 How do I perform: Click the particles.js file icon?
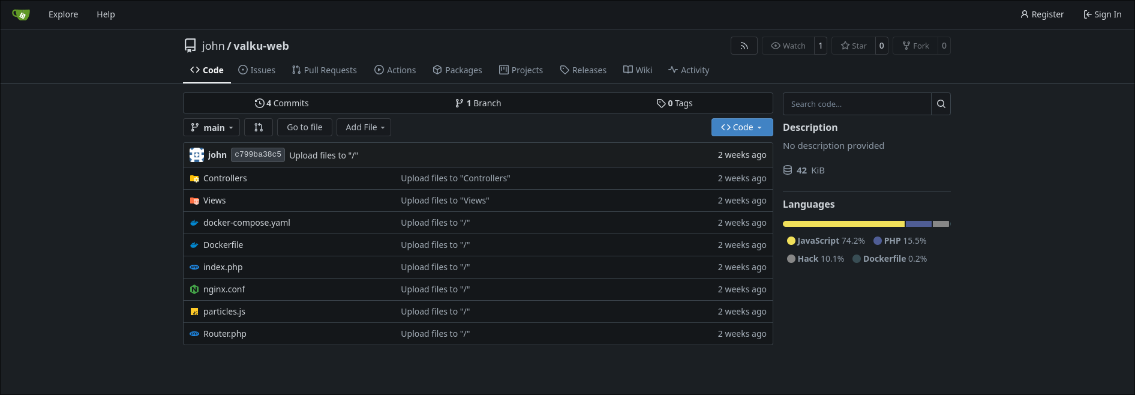click(194, 312)
